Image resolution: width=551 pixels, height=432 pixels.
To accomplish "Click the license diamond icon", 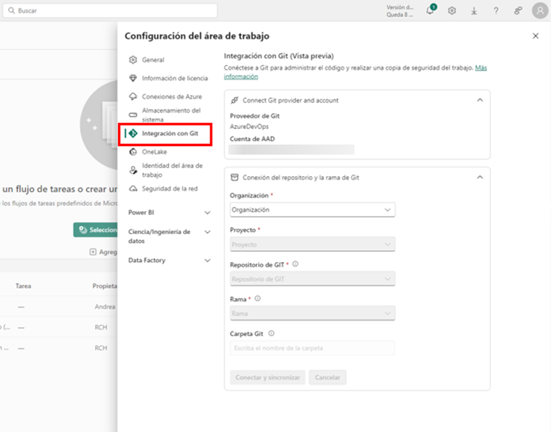I will (133, 78).
